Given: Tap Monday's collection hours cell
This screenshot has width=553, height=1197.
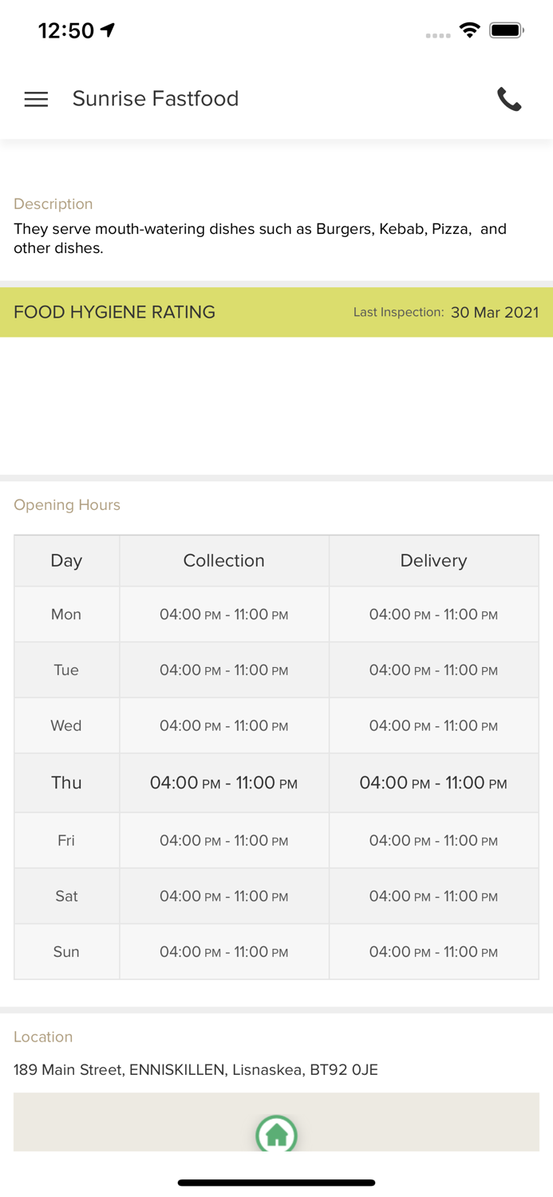Looking at the screenshot, I should [224, 614].
